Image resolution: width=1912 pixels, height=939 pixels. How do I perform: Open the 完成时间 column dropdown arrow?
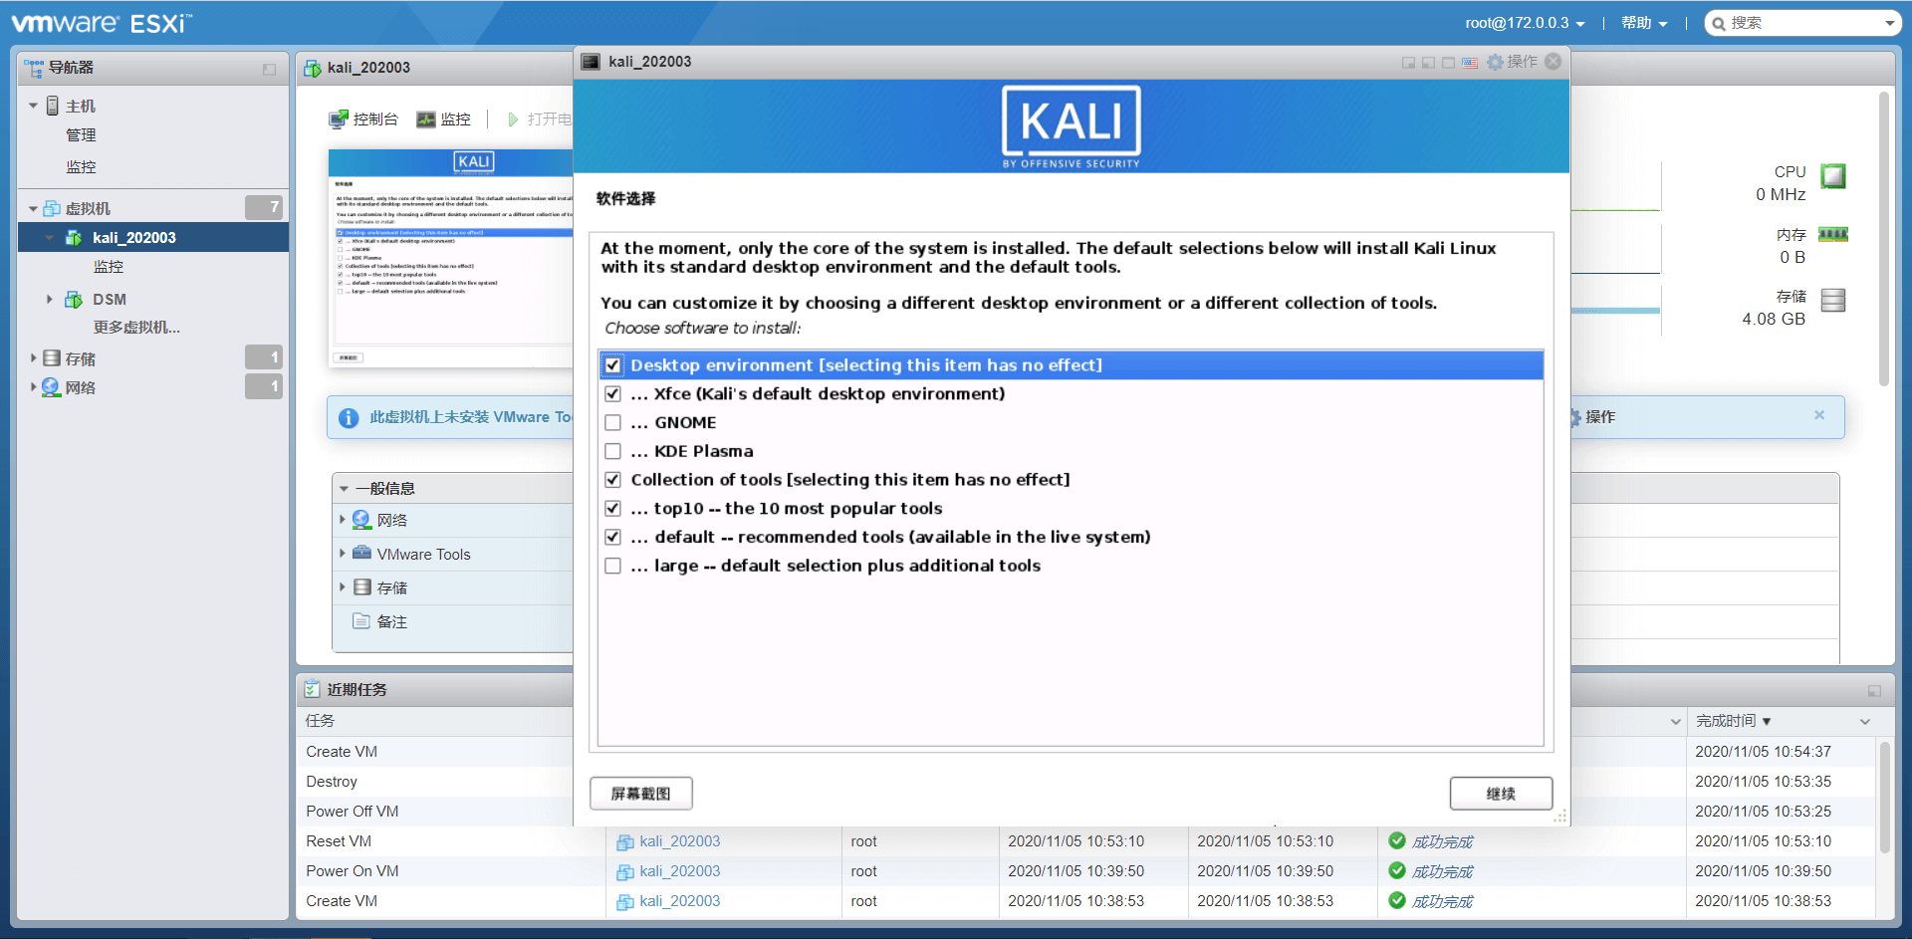(1864, 722)
